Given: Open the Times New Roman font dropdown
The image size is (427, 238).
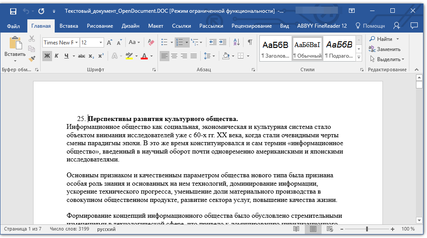Looking at the screenshot, I should pos(76,43).
